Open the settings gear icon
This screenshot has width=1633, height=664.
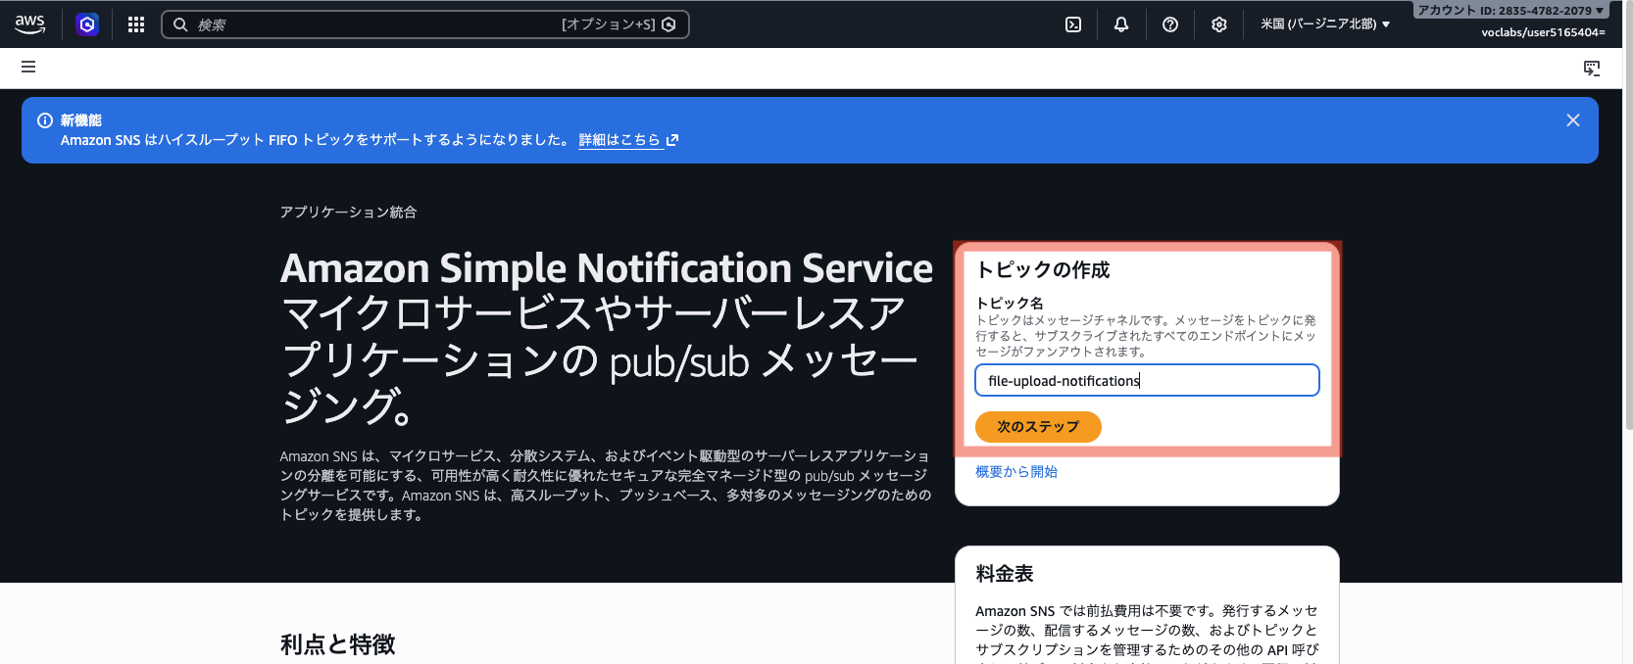(1219, 24)
